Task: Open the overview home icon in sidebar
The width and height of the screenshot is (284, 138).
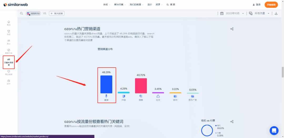Action: (x=9, y=22)
